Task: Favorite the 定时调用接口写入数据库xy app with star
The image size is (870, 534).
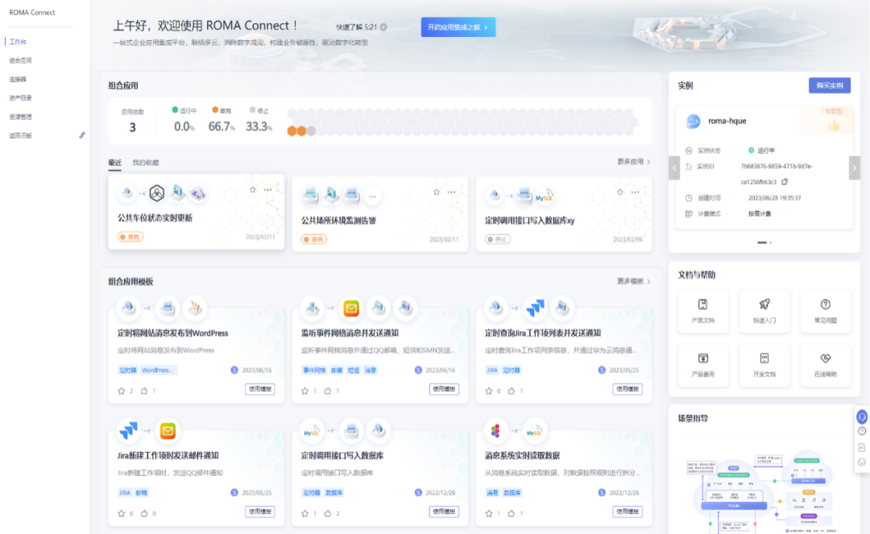Action: click(x=620, y=192)
